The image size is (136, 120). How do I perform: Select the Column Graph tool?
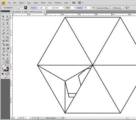pos(7,44)
